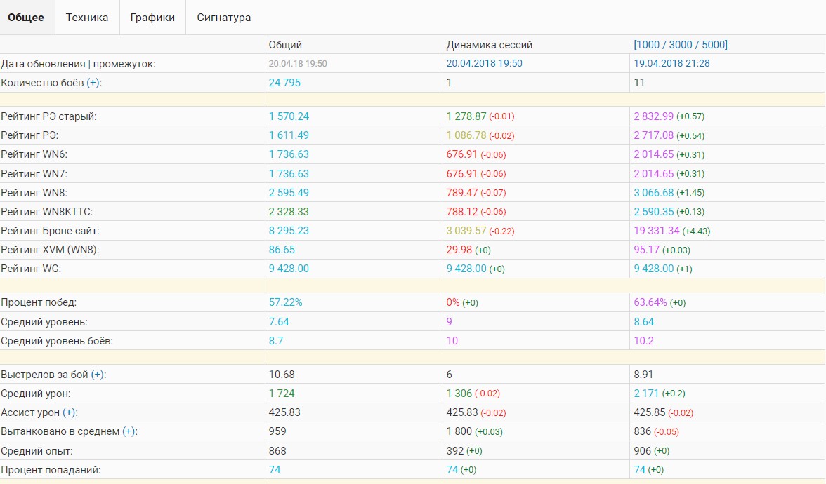Choose the 5000 battles range link
The image size is (826, 484).
713,45
